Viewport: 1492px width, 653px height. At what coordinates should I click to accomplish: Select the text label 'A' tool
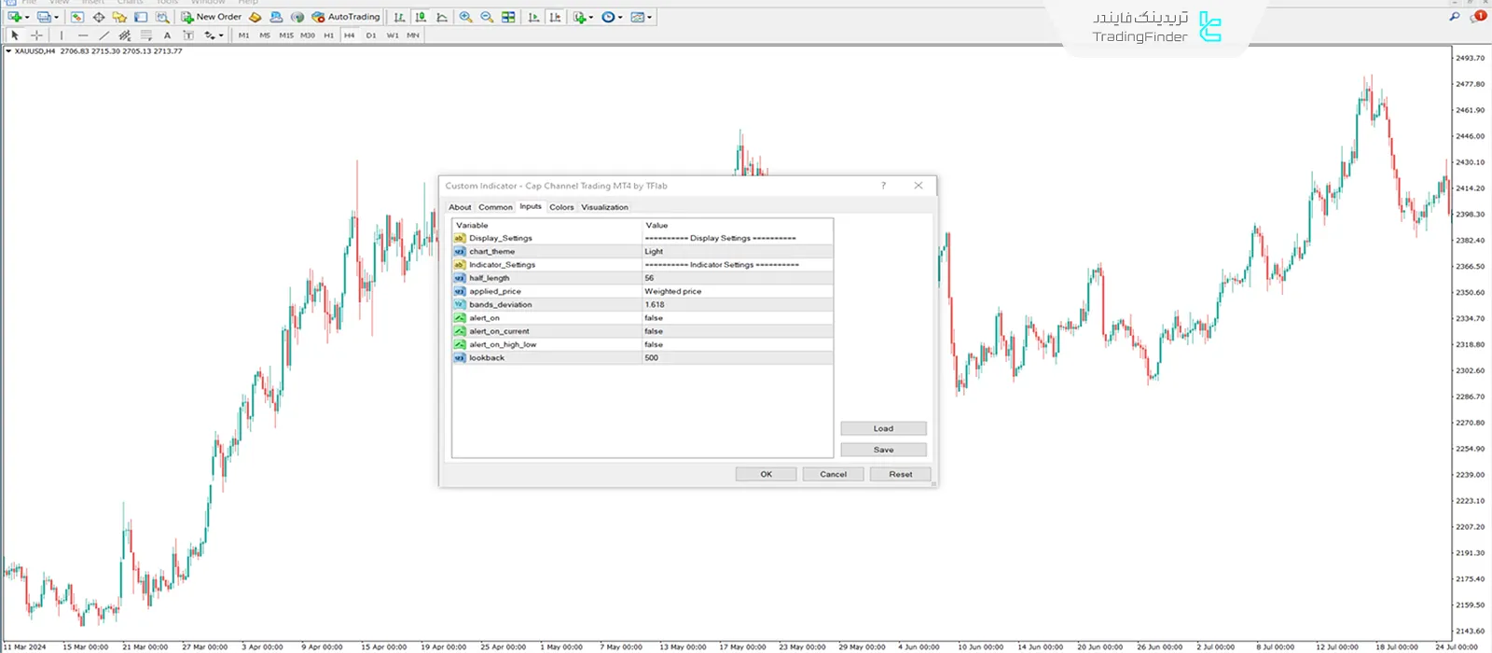[x=167, y=35]
